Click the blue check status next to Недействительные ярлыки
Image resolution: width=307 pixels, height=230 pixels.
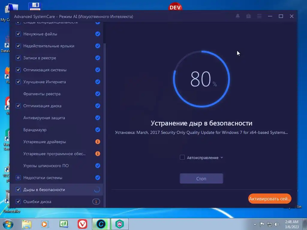[98, 46]
